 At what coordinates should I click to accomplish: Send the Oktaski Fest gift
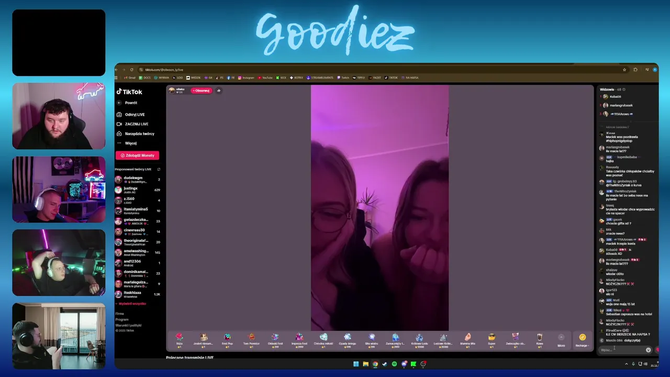(275, 339)
